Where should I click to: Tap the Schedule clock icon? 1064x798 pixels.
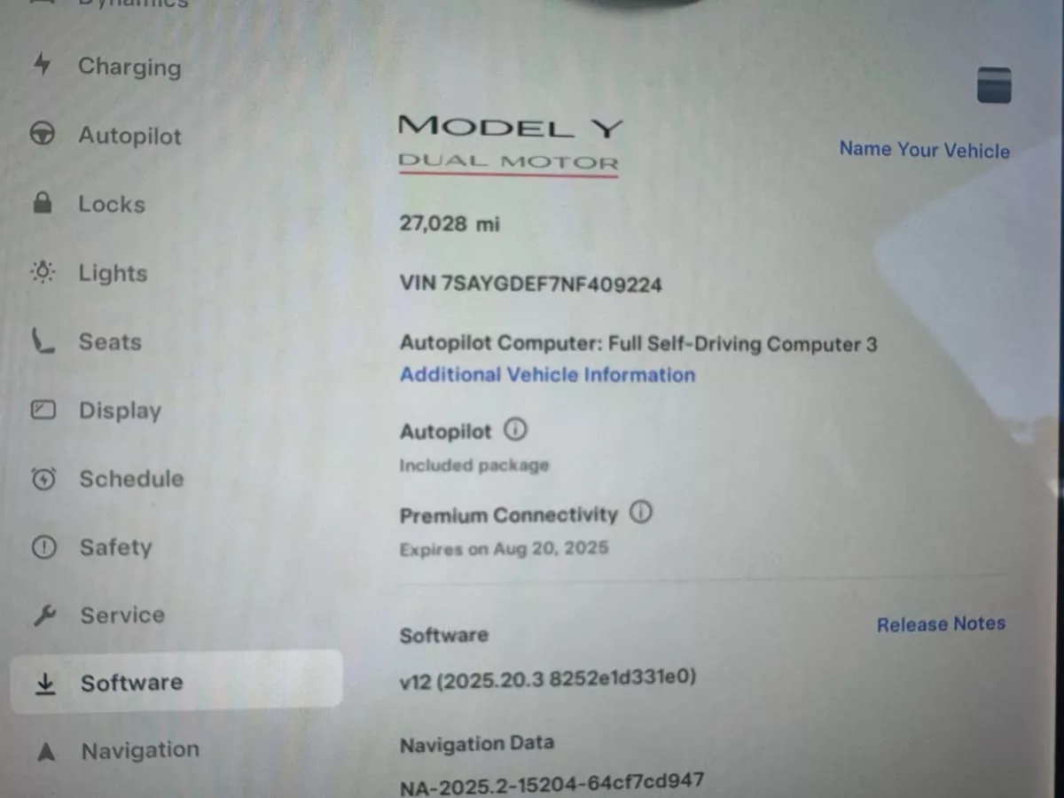click(43, 479)
